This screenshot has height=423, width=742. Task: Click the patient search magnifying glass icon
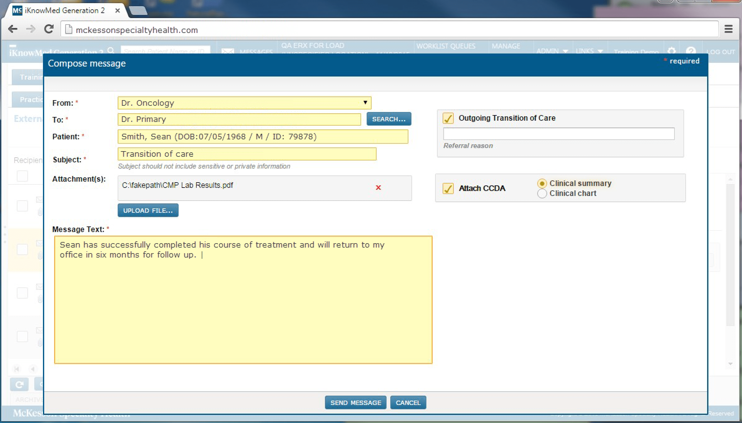tap(111, 50)
